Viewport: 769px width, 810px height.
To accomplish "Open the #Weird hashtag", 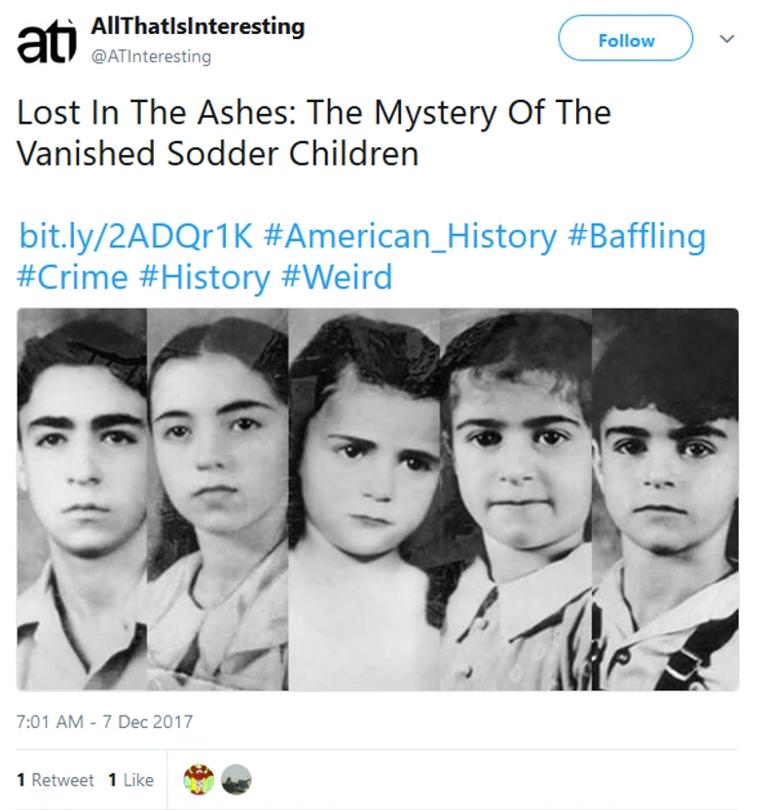I will 337,277.
